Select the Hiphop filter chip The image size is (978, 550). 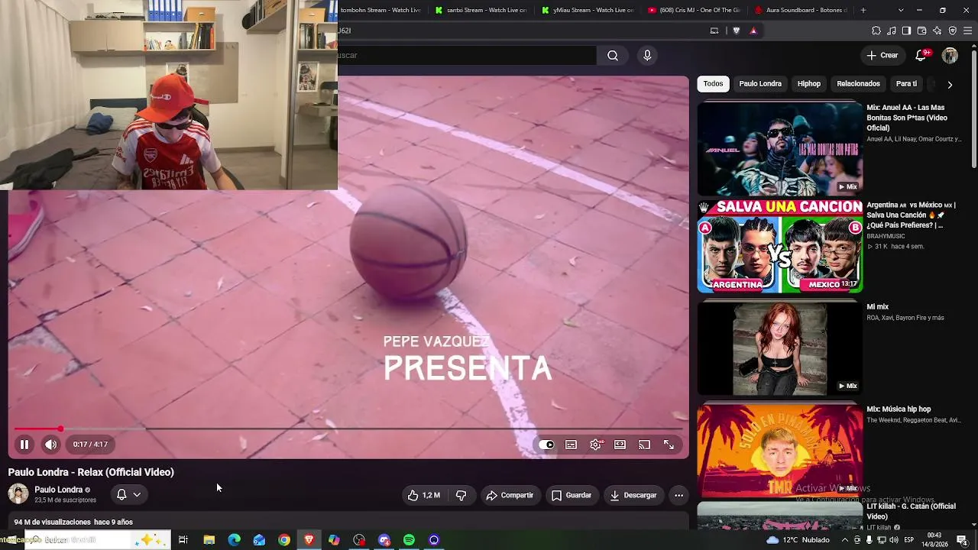click(x=808, y=84)
